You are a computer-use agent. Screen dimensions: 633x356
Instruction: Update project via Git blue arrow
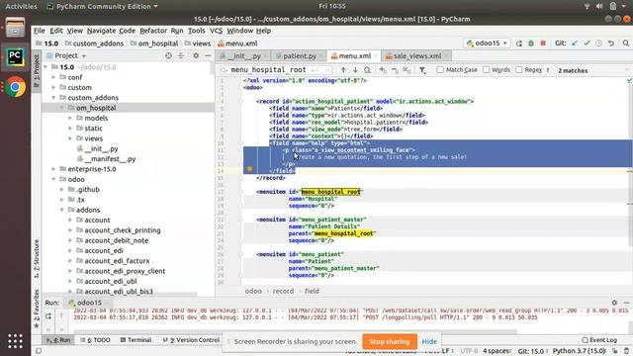pyautogui.click(x=575, y=44)
